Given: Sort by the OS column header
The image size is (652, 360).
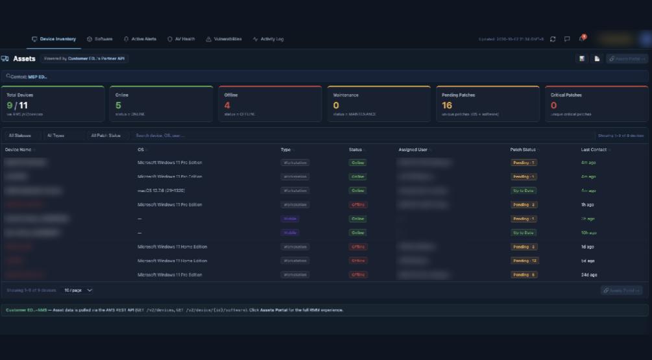Looking at the screenshot, I should (x=142, y=150).
